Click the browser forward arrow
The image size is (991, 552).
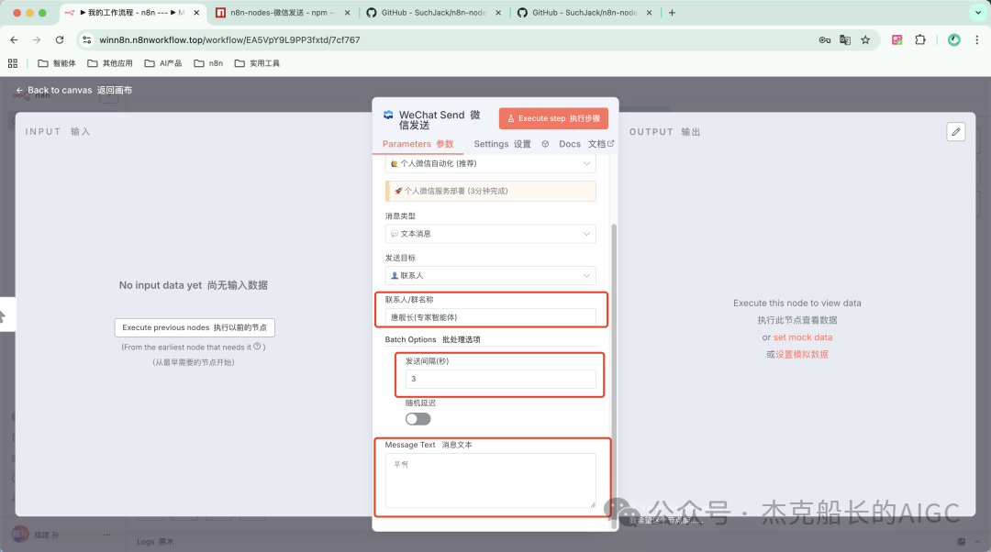coord(37,39)
